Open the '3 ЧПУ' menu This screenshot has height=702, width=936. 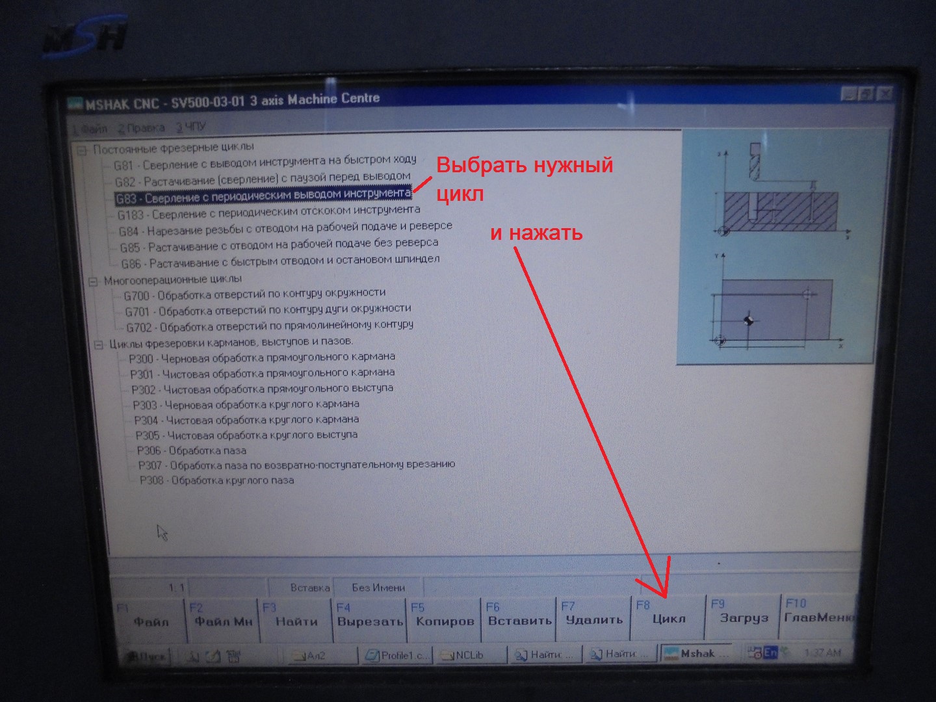190,126
